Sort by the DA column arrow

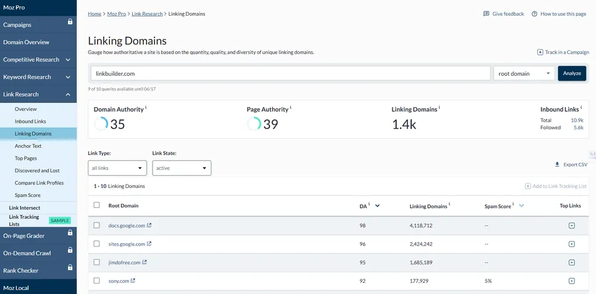(x=377, y=206)
